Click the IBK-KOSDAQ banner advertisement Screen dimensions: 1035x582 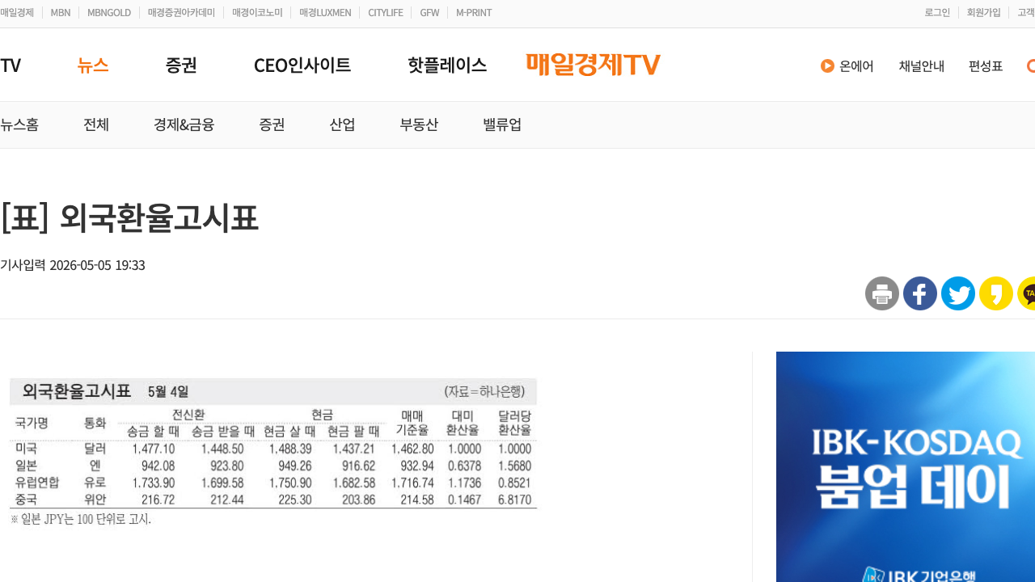[x=906, y=467]
